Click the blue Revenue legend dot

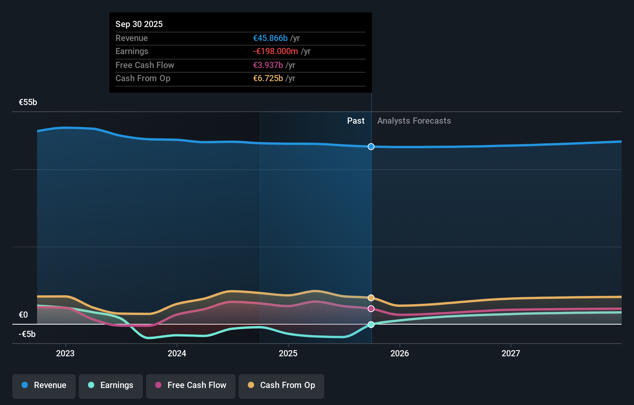[x=24, y=385]
